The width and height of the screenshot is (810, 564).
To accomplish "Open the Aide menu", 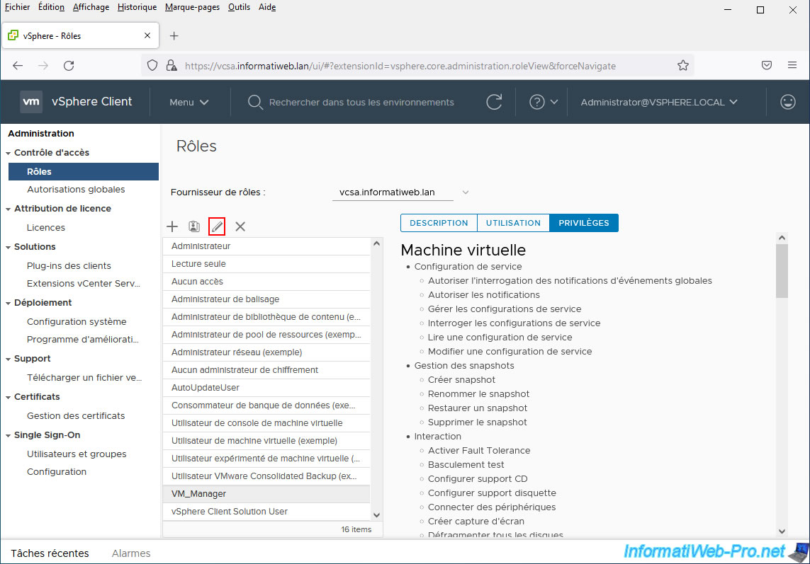I will coord(267,7).
